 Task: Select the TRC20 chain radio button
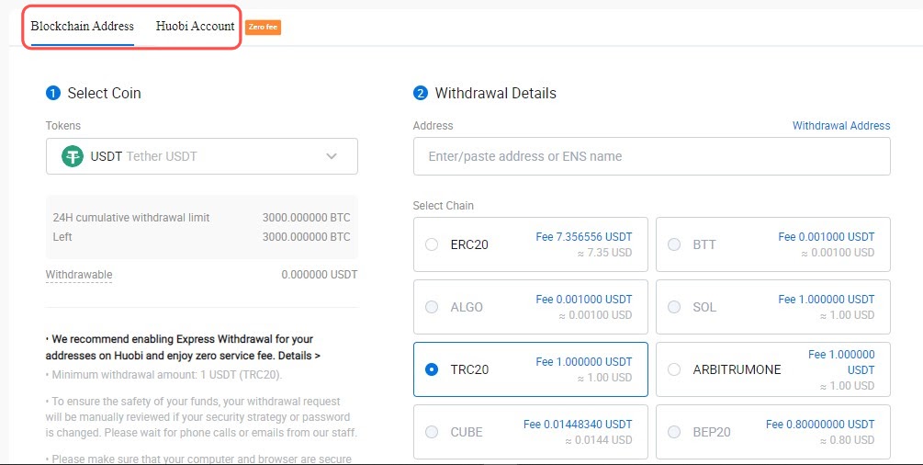[432, 369]
